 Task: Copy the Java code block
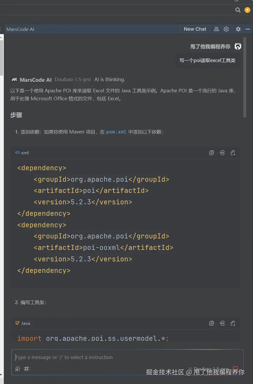[211, 323]
